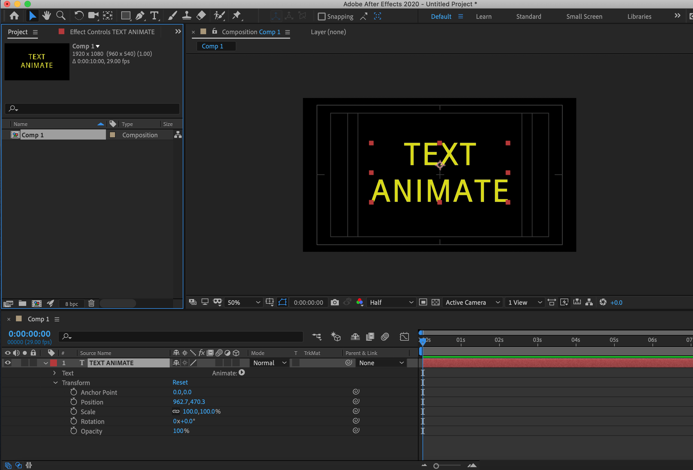Enable the Snapping checkbox
The height and width of the screenshot is (470, 693).
(x=321, y=17)
